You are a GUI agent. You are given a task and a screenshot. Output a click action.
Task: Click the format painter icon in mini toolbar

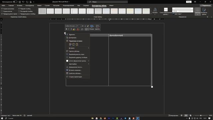click(x=88, y=26)
